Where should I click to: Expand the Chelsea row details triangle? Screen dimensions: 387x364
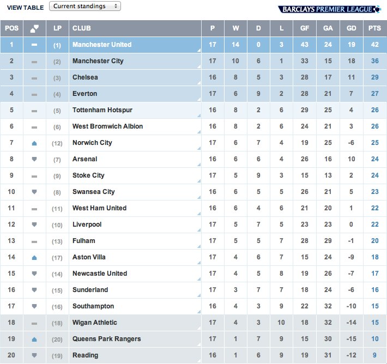tap(199, 83)
